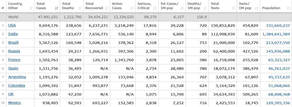Image resolution: width=292 pixels, height=107 pixels.
Task: Open the India country link
Action: [13, 34]
